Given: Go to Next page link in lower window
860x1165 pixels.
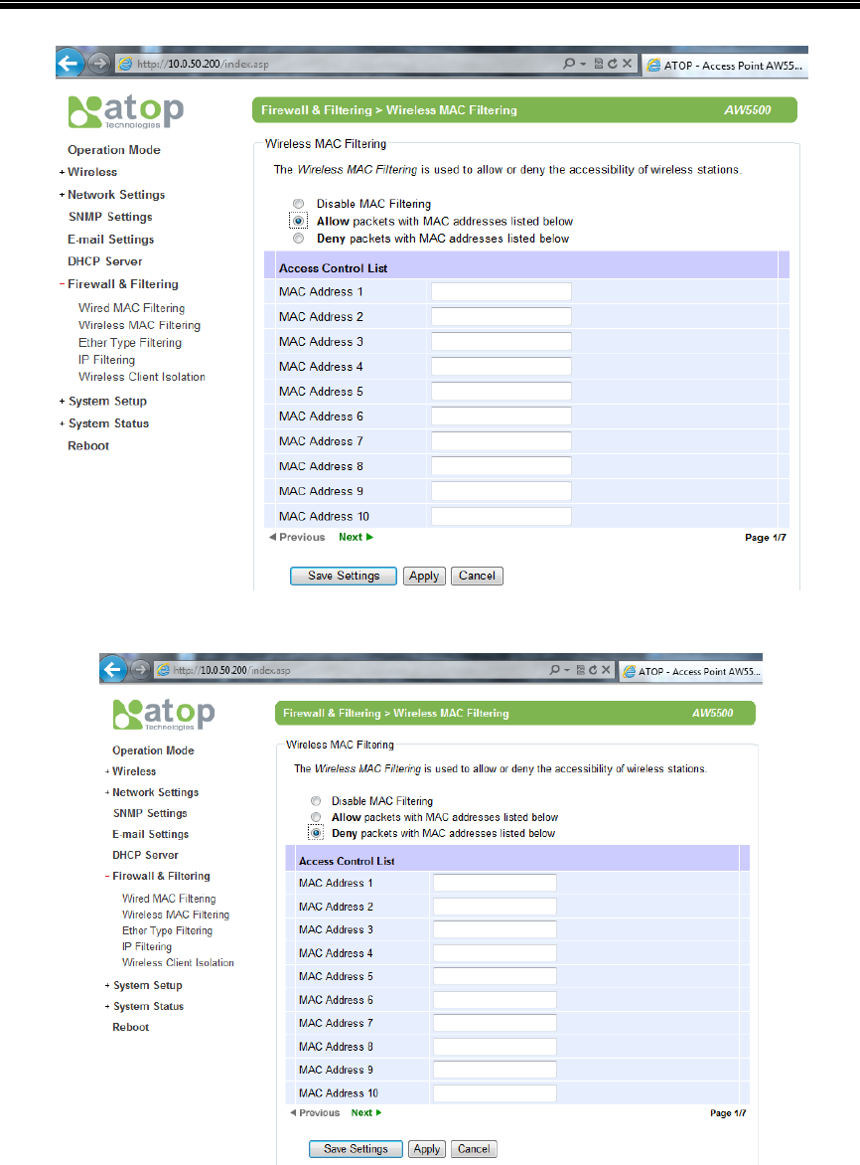Looking at the screenshot, I should click(366, 1113).
